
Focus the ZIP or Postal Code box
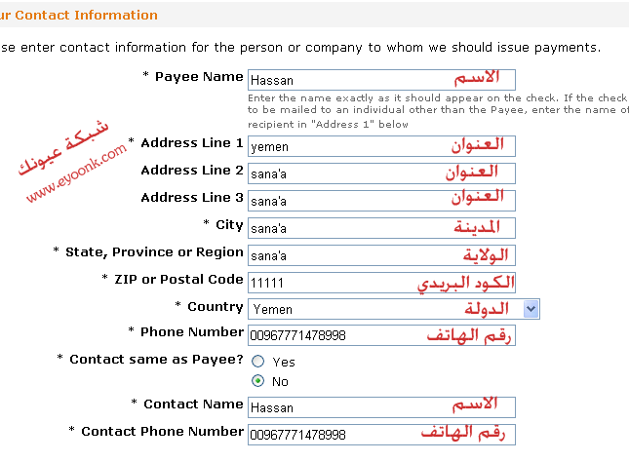point(381,283)
